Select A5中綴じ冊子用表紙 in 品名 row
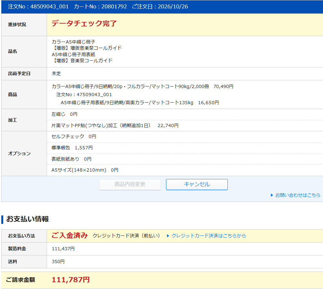Image resolution: width=323 pixels, height=289 pixels. tap(73, 55)
